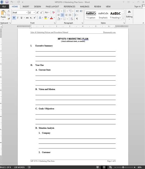Expand underline style arrow
Image resolution: width=145 pixels, height=169 pixels.
pyautogui.click(x=24, y=18)
